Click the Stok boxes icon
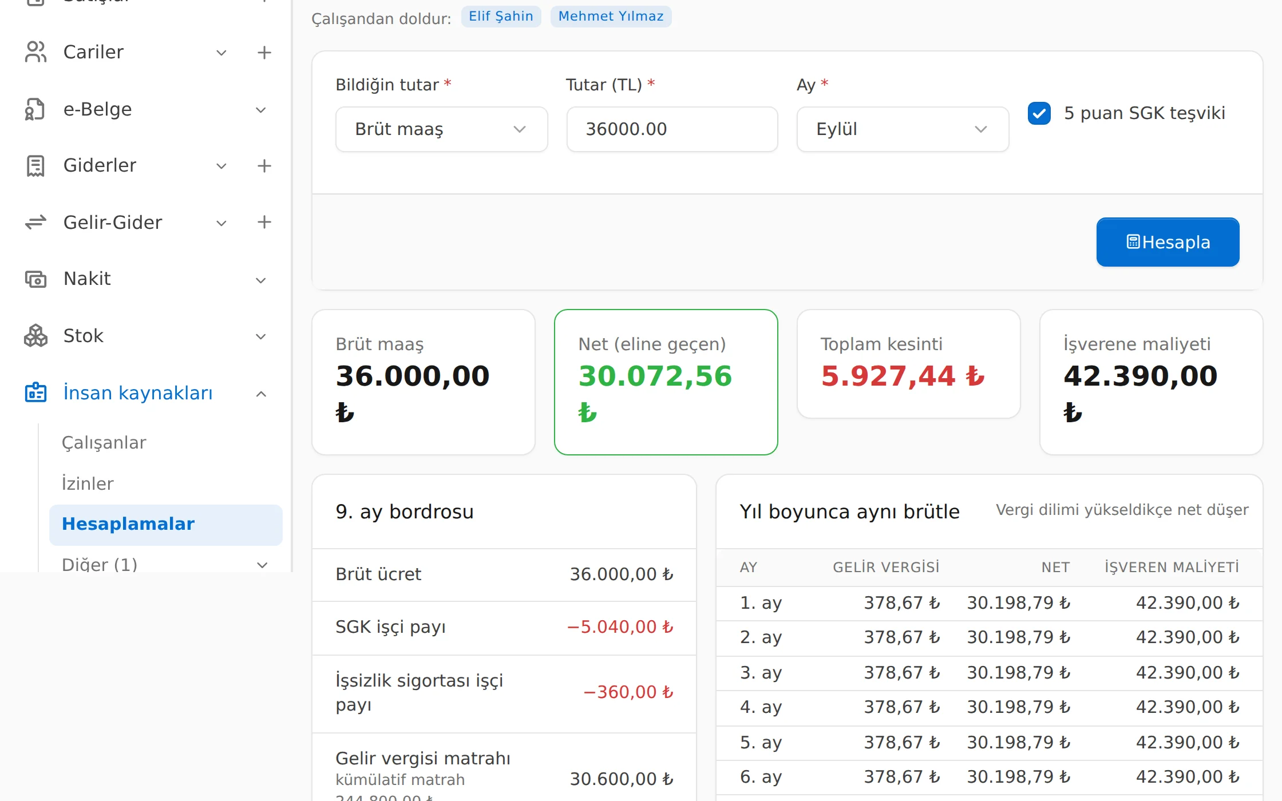 coord(35,336)
